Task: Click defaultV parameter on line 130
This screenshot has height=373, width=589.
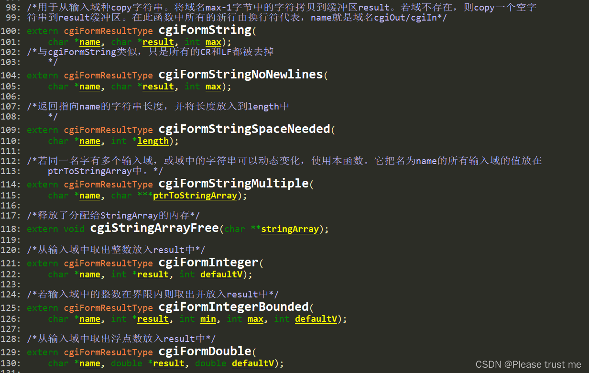Action: point(253,363)
